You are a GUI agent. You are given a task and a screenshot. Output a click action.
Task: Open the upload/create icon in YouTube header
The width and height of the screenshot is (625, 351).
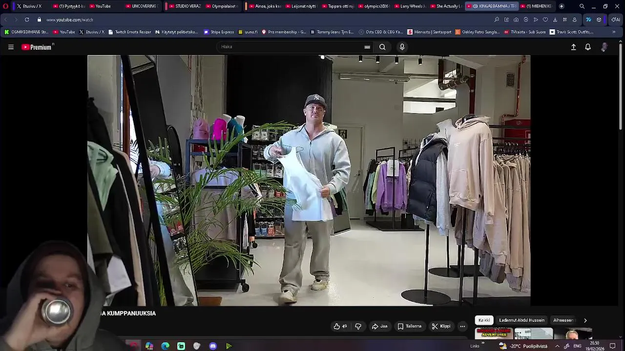pyautogui.click(x=574, y=47)
